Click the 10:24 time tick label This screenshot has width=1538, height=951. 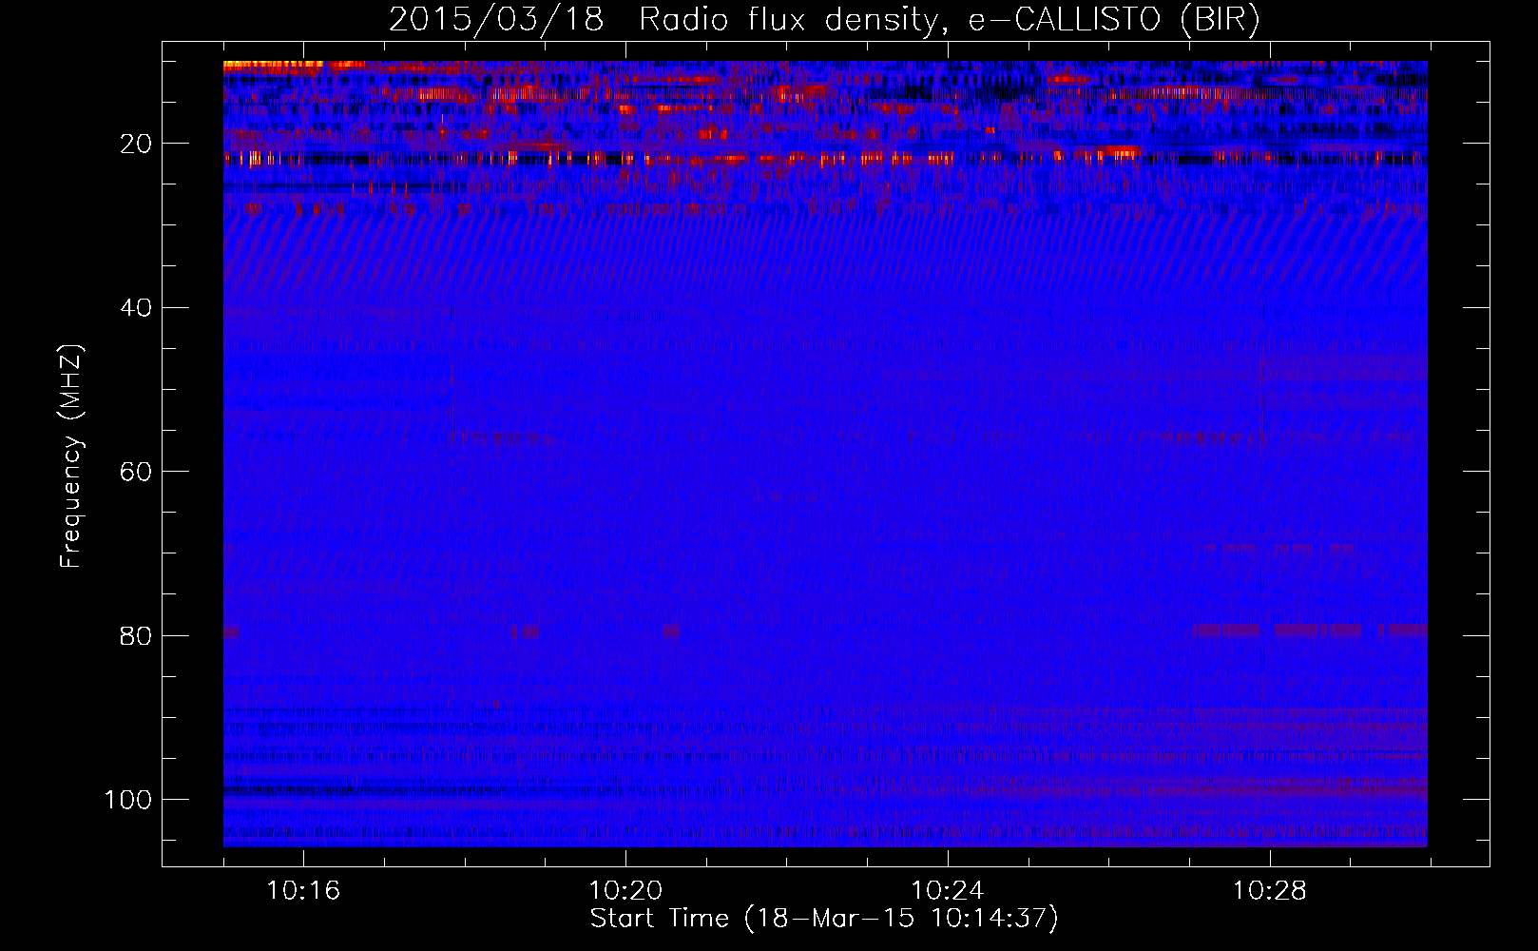pos(948,891)
